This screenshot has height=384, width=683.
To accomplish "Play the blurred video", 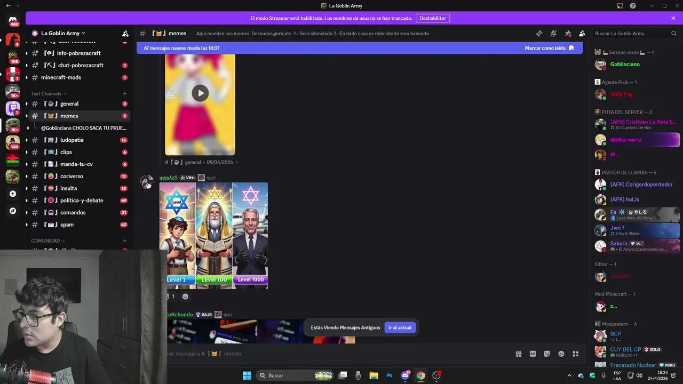I will click(200, 93).
